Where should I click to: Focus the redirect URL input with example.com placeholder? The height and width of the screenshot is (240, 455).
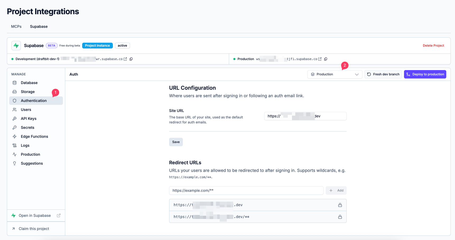[x=246, y=190]
